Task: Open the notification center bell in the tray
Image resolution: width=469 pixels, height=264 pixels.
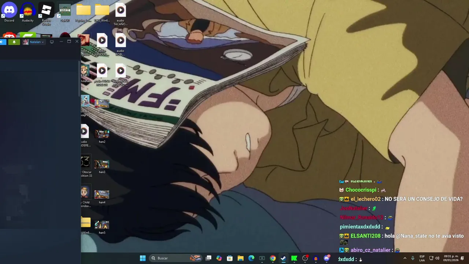Action: tap(462, 258)
